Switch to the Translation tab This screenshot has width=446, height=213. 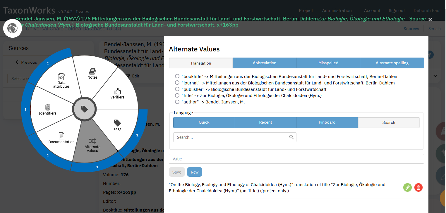[201, 63]
